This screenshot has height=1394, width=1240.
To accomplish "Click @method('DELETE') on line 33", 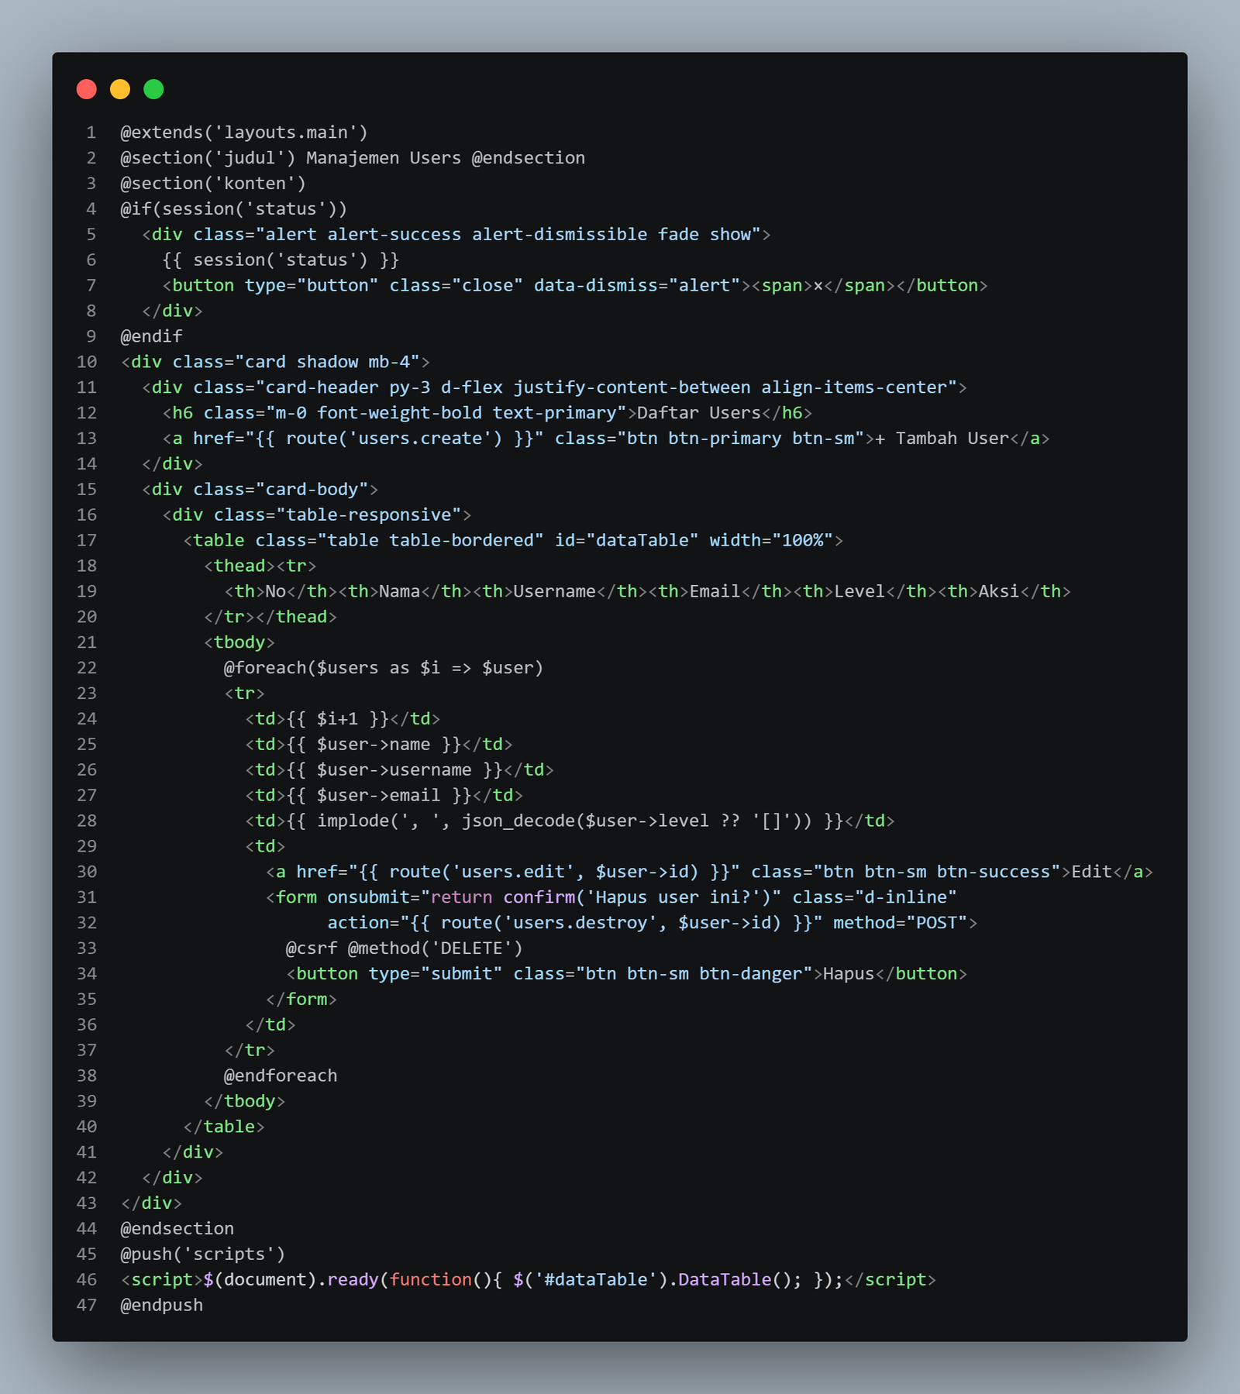I will click(436, 948).
